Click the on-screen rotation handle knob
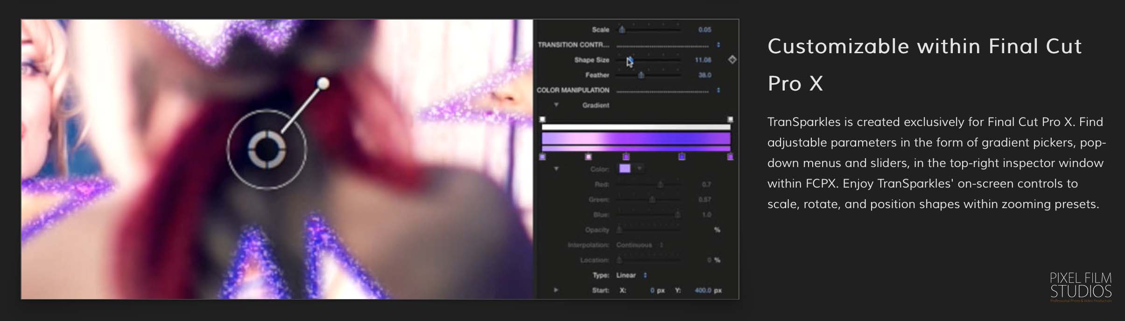This screenshot has height=321, width=1125. tap(323, 84)
